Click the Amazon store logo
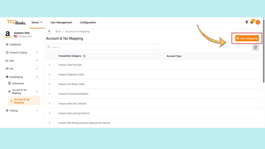The image size is (265, 149). tap(8, 34)
